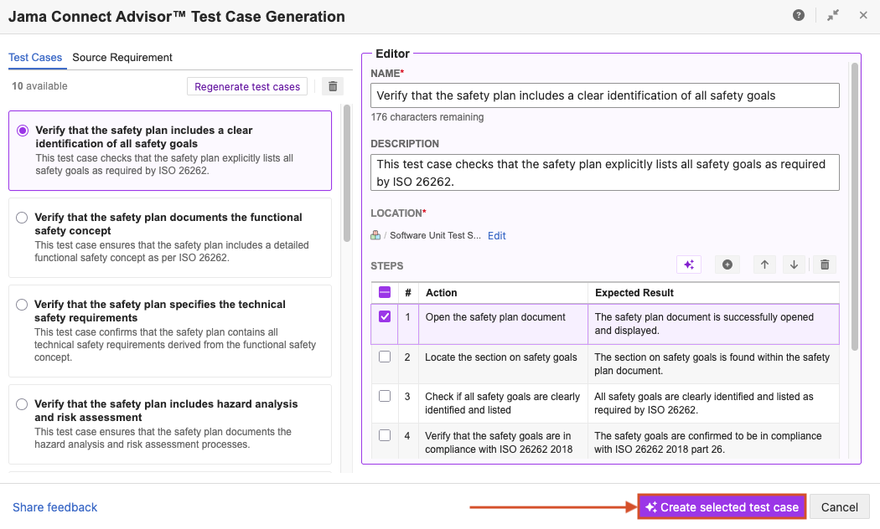Viewport: 880px width, 529px height.
Task: Click the Cancel button
Action: [x=840, y=507]
